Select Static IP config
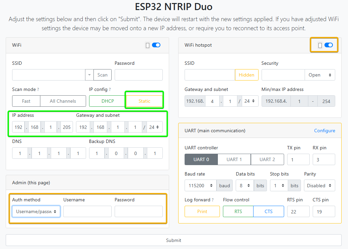The height and width of the screenshot is (249, 348). [x=144, y=101]
